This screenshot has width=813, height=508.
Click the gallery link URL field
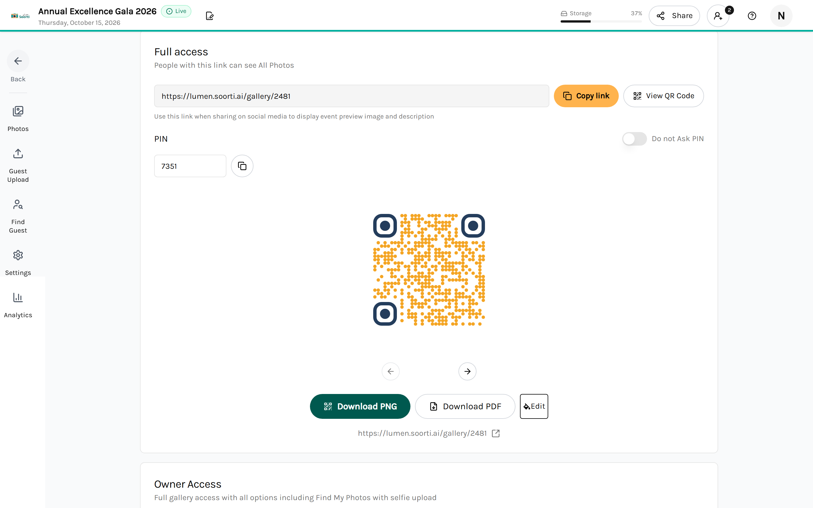click(x=351, y=96)
